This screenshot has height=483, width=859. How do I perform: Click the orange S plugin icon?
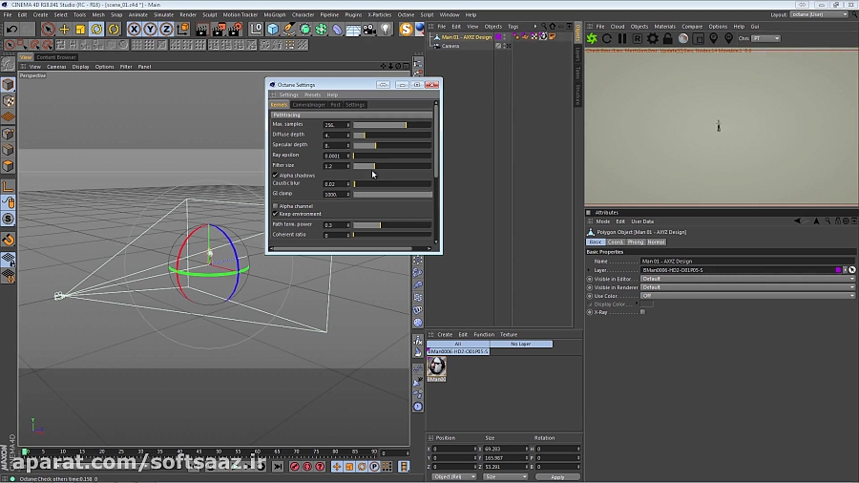(x=406, y=29)
